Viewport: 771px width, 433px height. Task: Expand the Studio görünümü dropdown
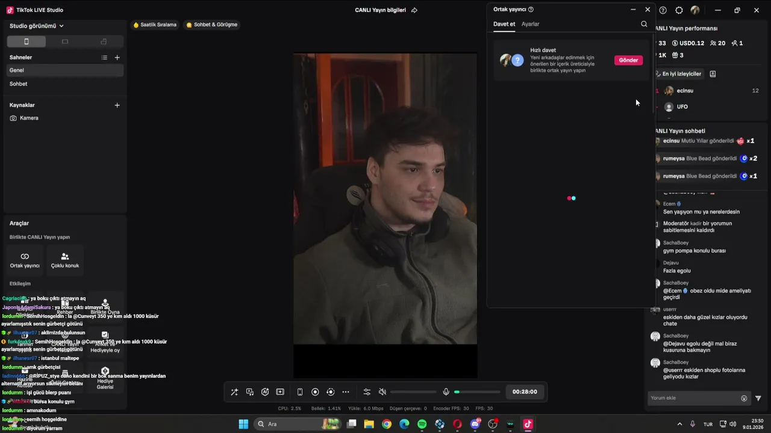click(x=37, y=26)
